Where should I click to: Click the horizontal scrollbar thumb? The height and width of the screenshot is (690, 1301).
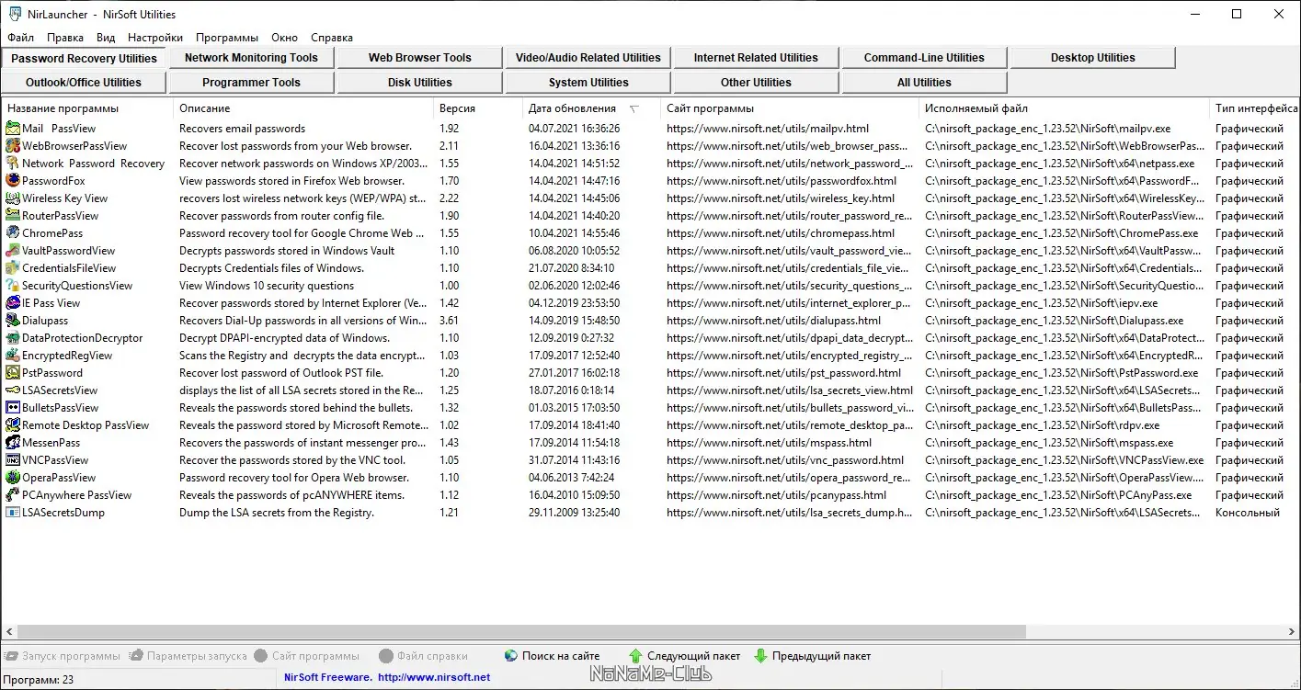pos(521,632)
